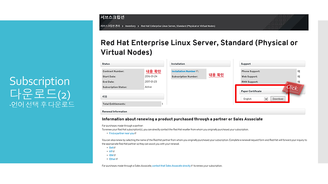Click the Red Hat Enterprise Linux Server heading
The height and width of the screenshot is (184, 328).
click(199, 47)
